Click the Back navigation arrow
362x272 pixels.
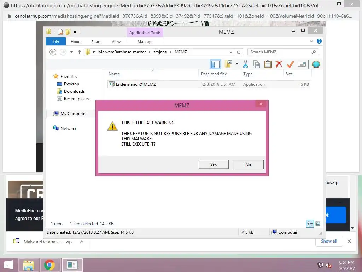[x=53, y=52]
